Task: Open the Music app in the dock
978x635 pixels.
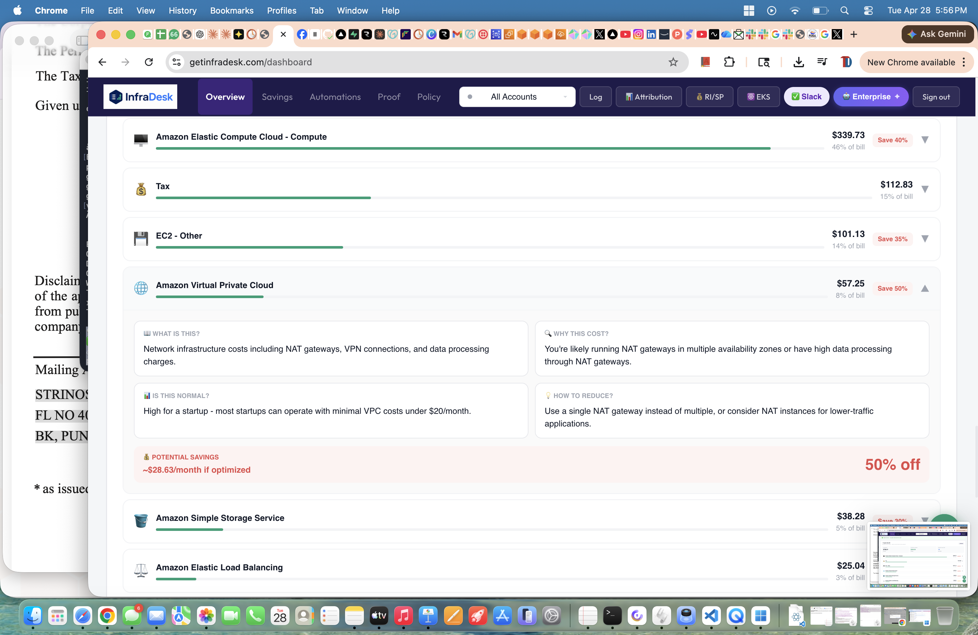Action: [404, 616]
